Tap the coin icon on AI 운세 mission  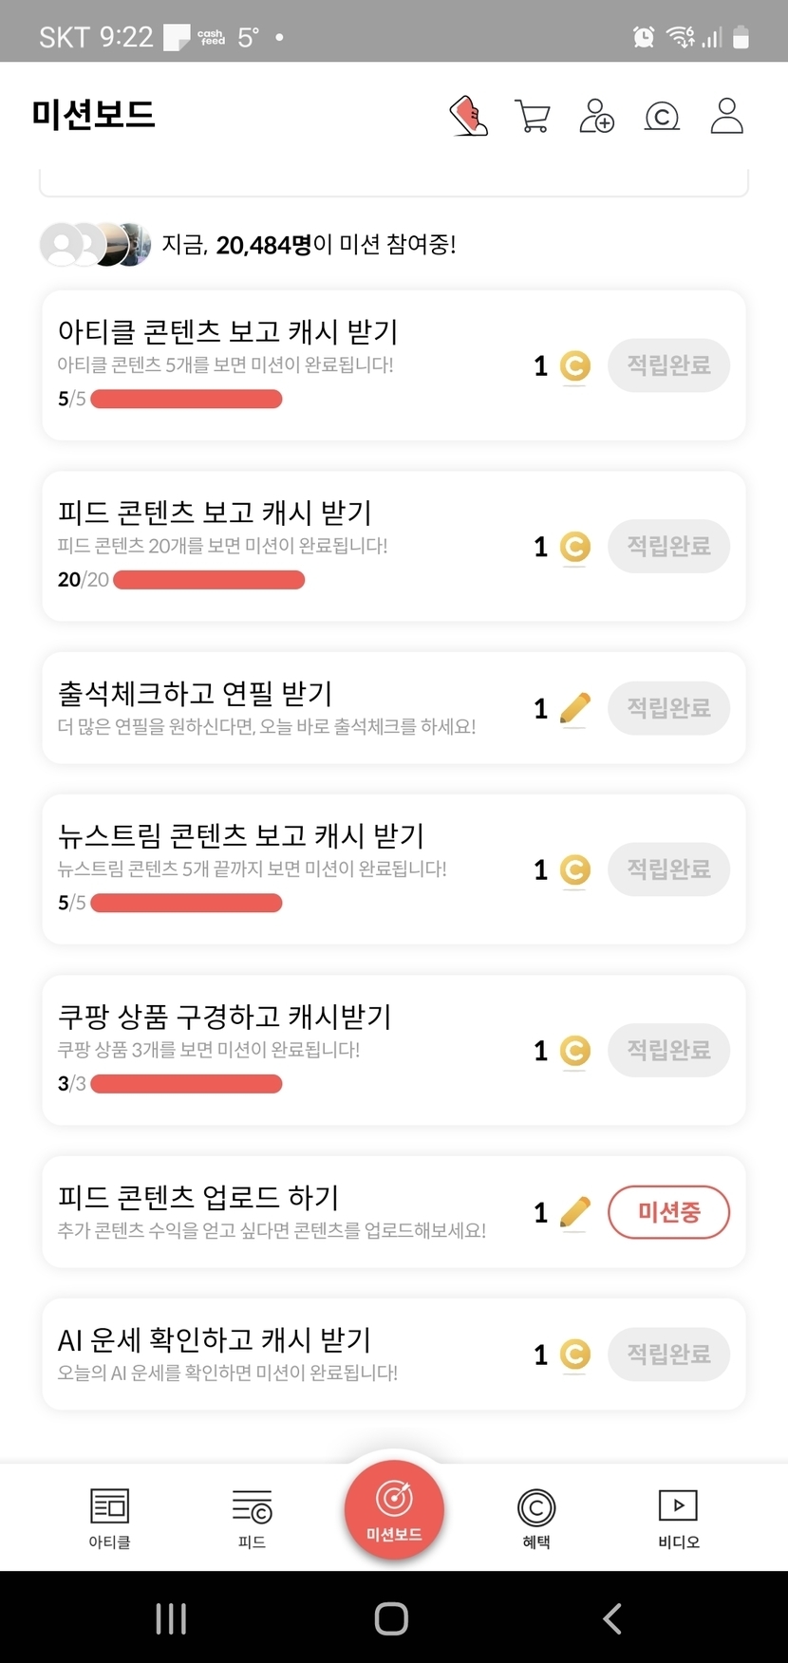(574, 1355)
